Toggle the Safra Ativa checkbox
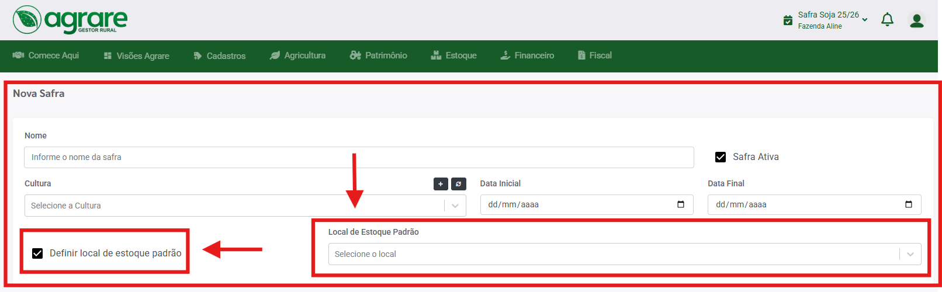This screenshot has height=292, width=942. pos(721,157)
